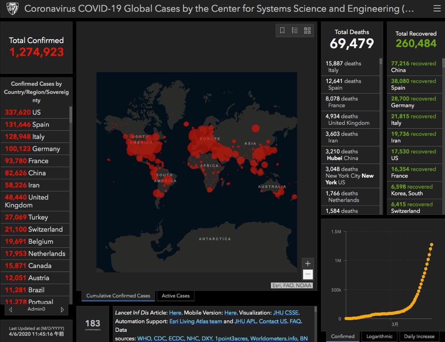
Task: Select US row in confirmed cases list
Action: coord(35,112)
